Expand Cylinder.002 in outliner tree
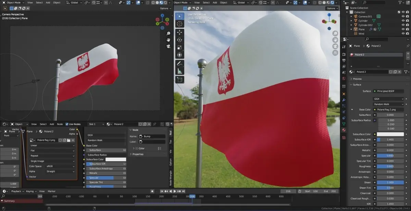Viewport: 411px width, 211px height. [351, 25]
